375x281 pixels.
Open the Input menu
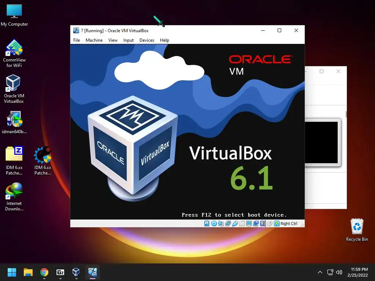coord(129,40)
